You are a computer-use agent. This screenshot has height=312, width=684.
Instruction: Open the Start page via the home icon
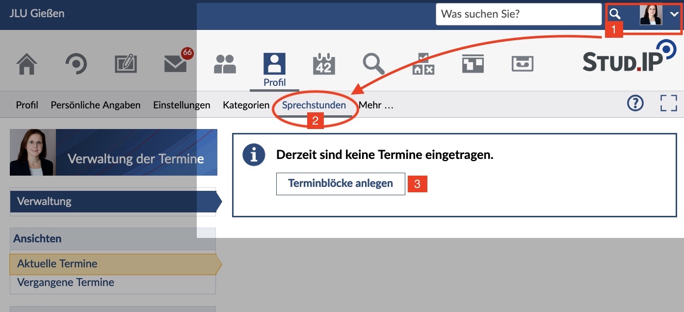(x=27, y=64)
